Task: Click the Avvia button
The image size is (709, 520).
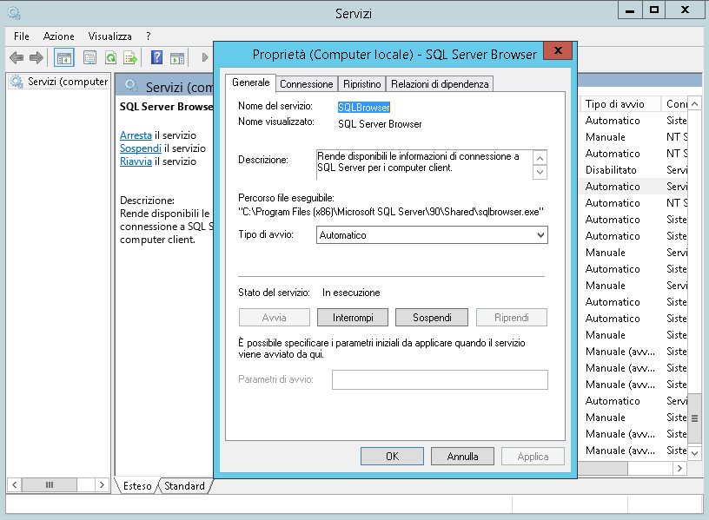Action: pyautogui.click(x=274, y=318)
